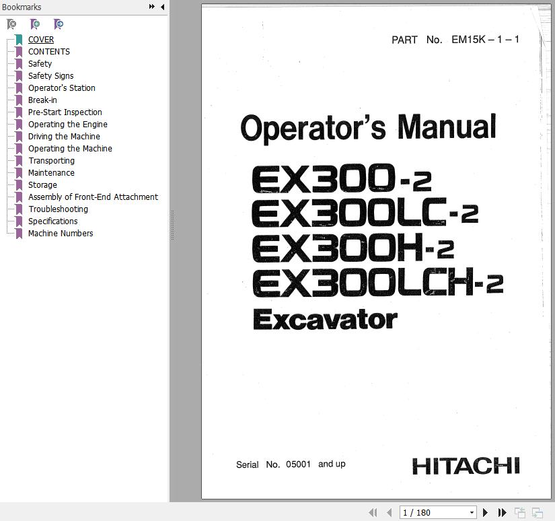This screenshot has width=555, height=521.
Task: Open the CONTENTS bookmark
Action: pos(49,51)
